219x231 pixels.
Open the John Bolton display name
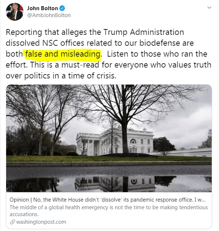(x=42, y=8)
